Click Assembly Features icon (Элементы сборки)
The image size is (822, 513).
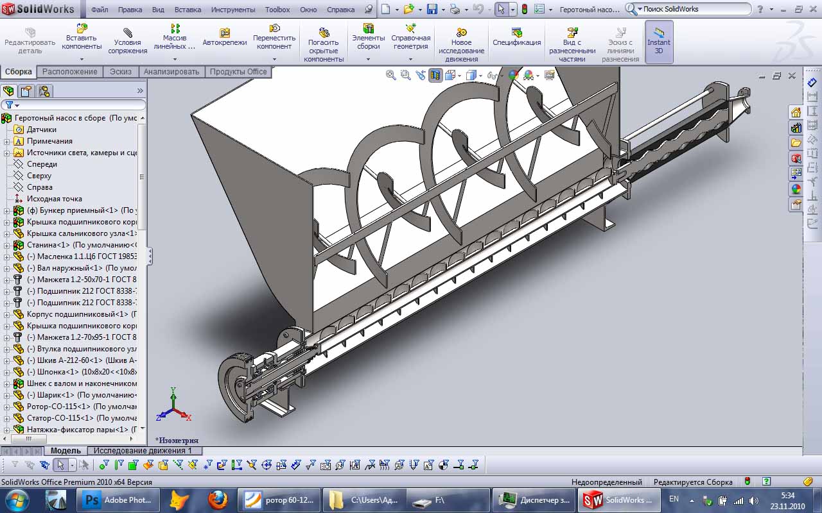(x=369, y=28)
